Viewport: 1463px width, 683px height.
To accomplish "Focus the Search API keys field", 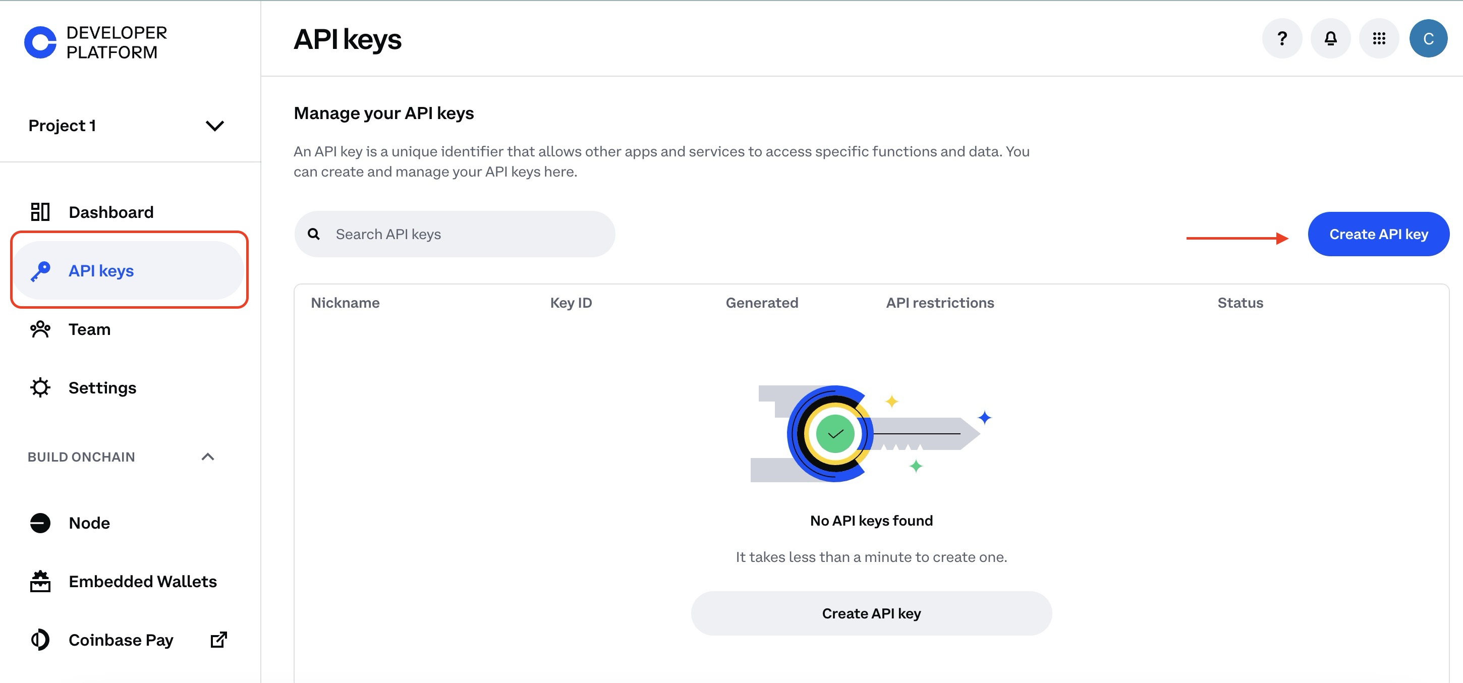I will (455, 234).
